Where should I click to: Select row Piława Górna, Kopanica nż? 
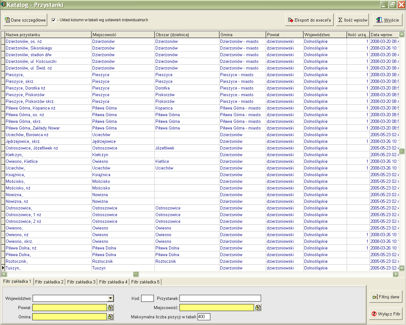202,108
